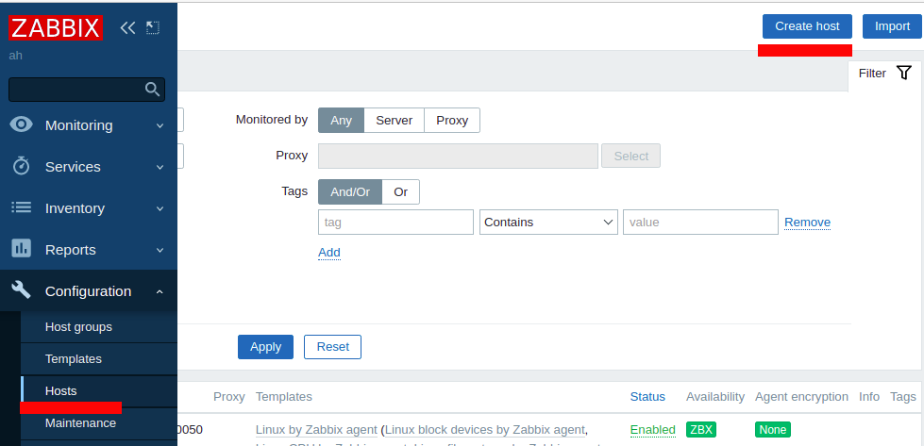Image resolution: width=924 pixels, height=446 pixels.
Task: Select Server in Monitored by options
Action: click(x=395, y=120)
